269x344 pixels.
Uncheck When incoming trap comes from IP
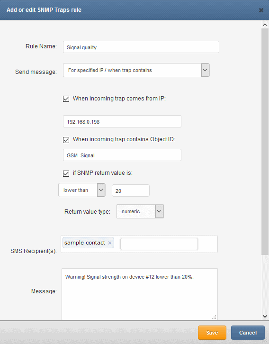point(66,99)
